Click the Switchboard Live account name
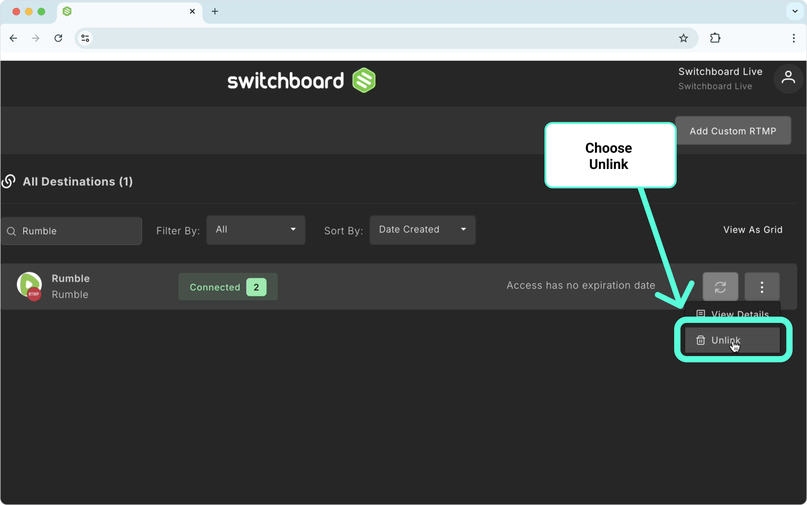This screenshot has width=807, height=505. pos(721,71)
